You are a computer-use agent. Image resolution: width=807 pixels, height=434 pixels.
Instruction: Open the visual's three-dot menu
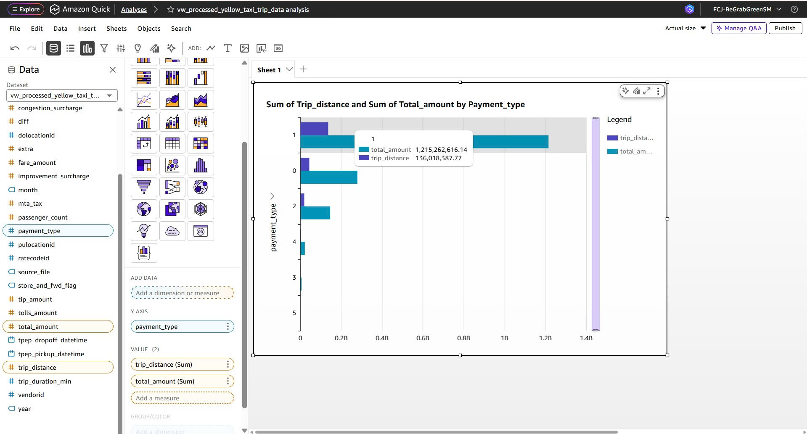658,91
